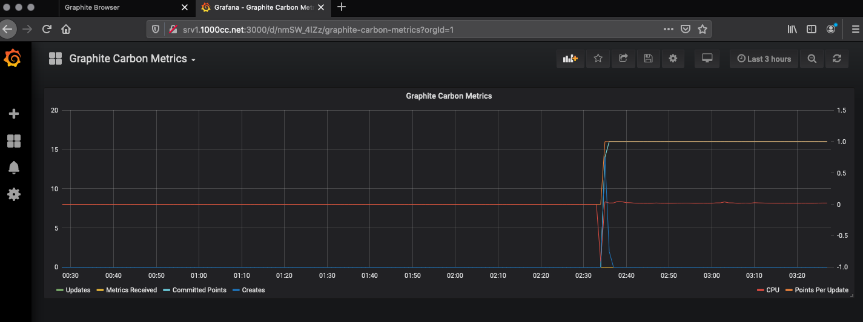Open a new browser tab
This screenshot has height=322, width=863.
[x=342, y=7]
